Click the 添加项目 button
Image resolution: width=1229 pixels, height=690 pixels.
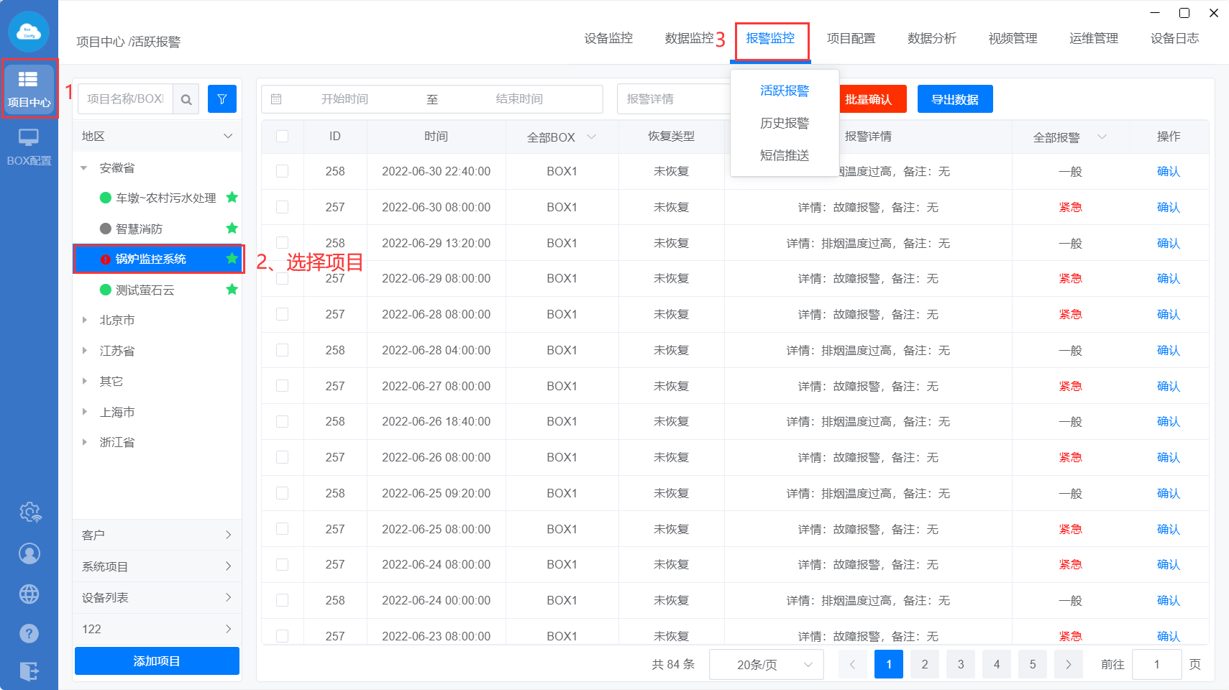tap(157, 661)
